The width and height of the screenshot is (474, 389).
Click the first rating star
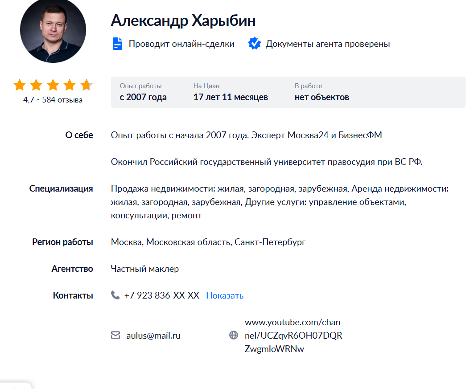tap(20, 85)
